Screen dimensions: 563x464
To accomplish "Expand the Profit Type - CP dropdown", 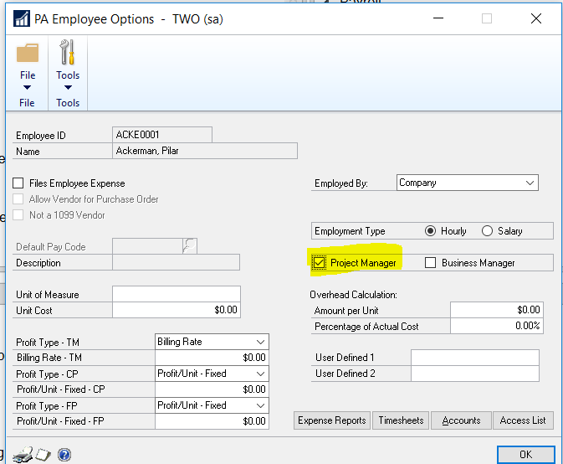I will tap(261, 374).
